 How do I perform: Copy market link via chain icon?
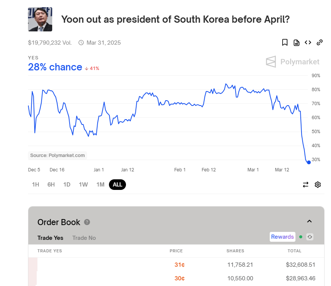[x=319, y=42]
